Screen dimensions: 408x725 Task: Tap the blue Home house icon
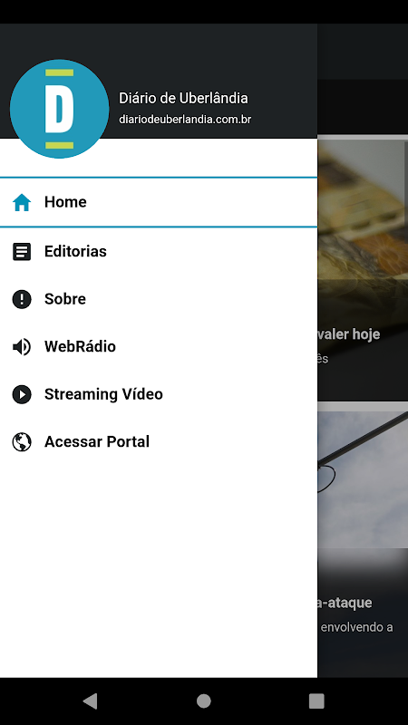(x=22, y=202)
